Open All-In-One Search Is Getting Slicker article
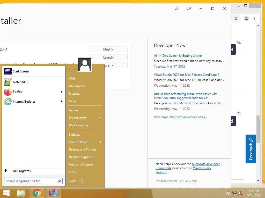This screenshot has height=198, width=265. pos(178,56)
